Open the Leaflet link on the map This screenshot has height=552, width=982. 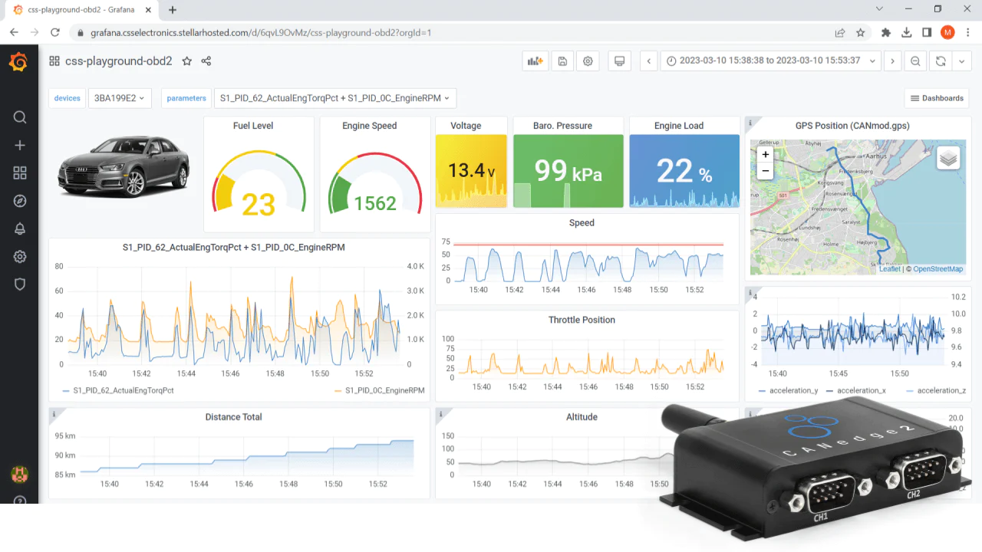coord(890,269)
